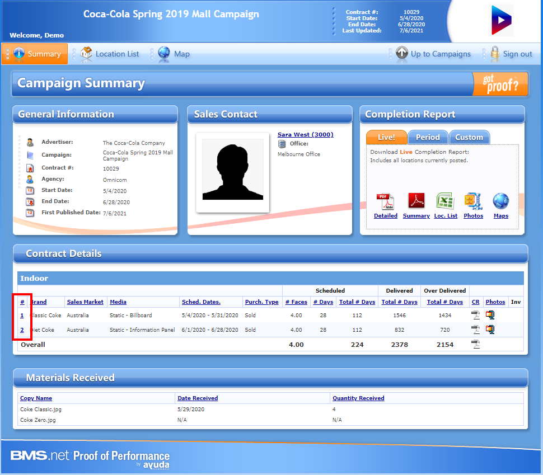Sort by Scheduled # Days column
Viewport: 543px width, 475px height.
[323, 302]
